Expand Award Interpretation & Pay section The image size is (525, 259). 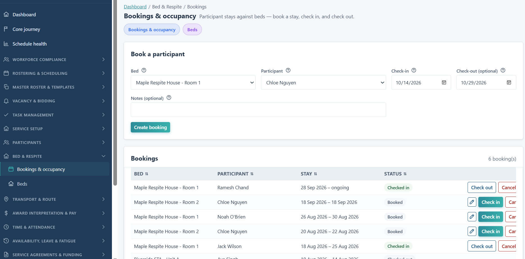tap(55, 213)
